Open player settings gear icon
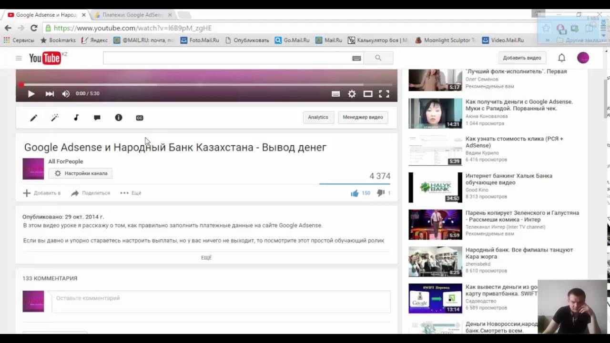The height and width of the screenshot is (343, 610). (x=352, y=94)
